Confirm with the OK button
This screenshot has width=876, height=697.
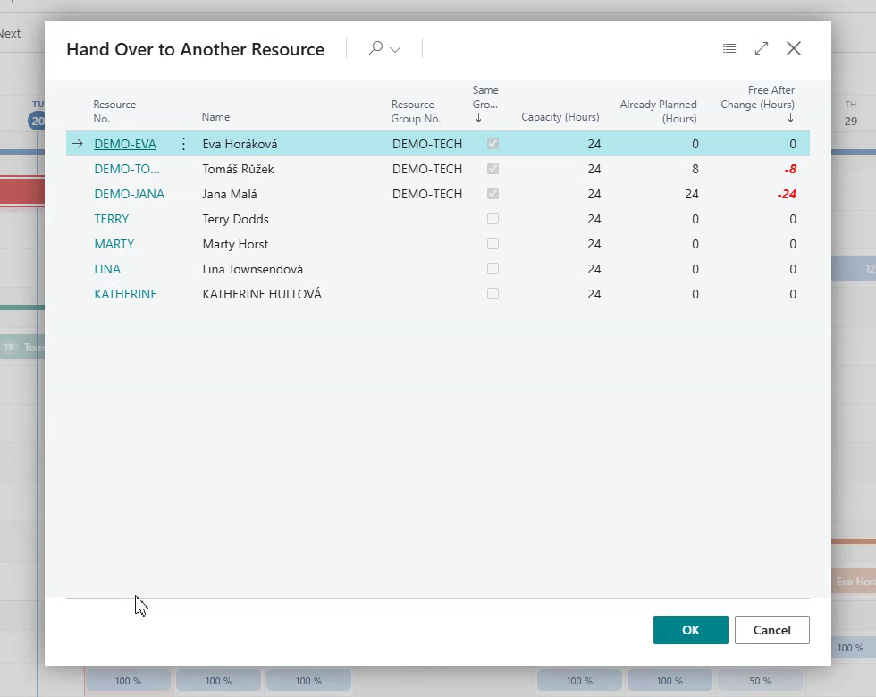(690, 630)
